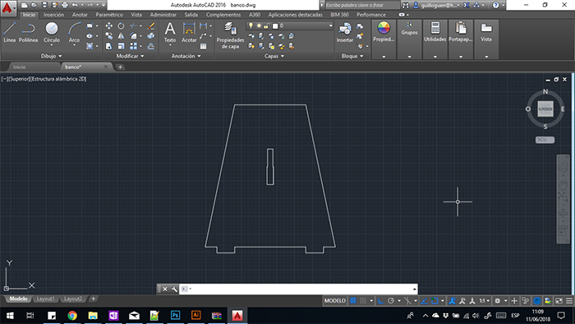The image size is (575, 324).
Task: Open the Paramétrico ribbon tab
Action: click(x=109, y=15)
